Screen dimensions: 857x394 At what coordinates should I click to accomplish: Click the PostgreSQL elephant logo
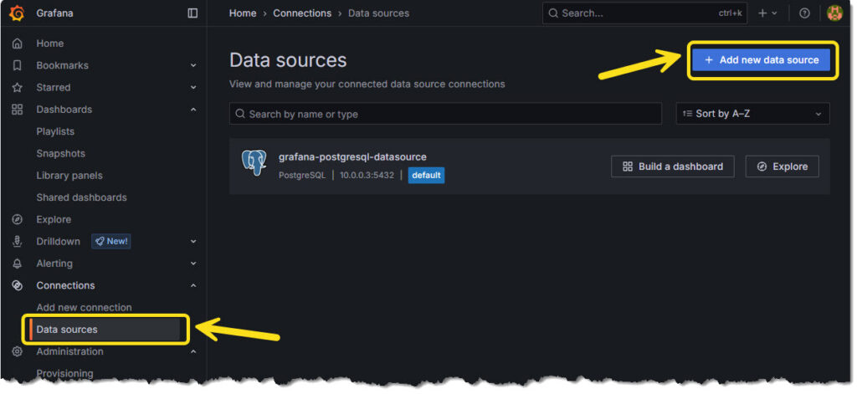click(x=254, y=163)
